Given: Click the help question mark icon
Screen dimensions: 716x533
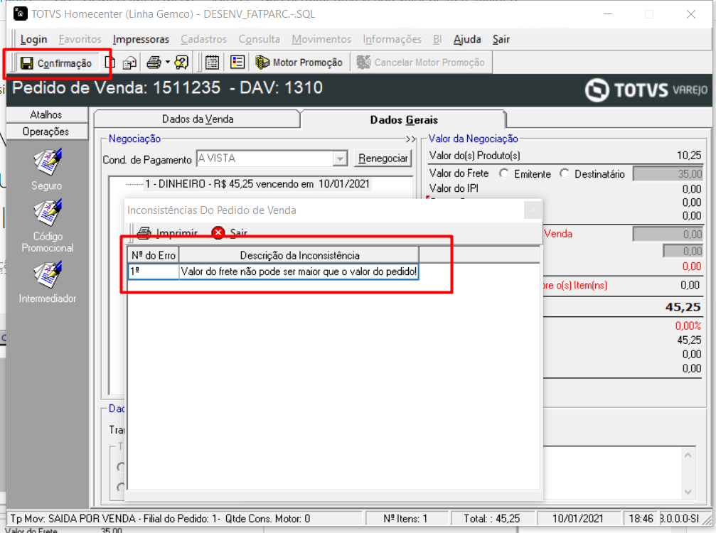Looking at the screenshot, I should click(x=181, y=62).
